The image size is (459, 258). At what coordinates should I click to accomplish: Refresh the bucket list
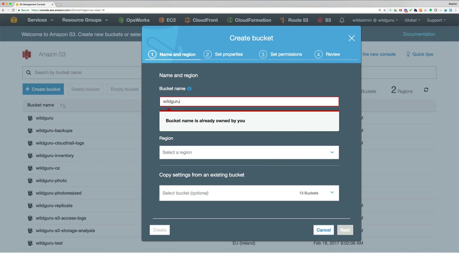click(426, 90)
